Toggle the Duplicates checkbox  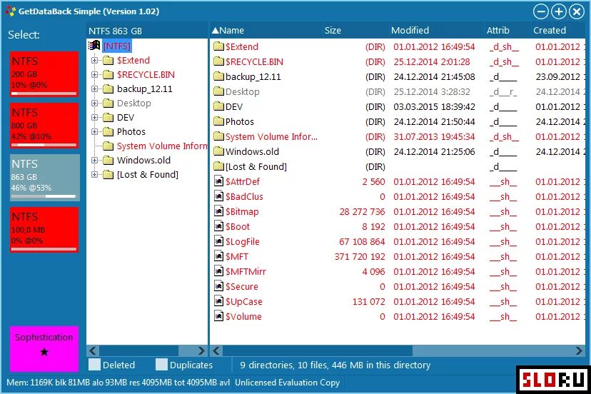(x=161, y=365)
